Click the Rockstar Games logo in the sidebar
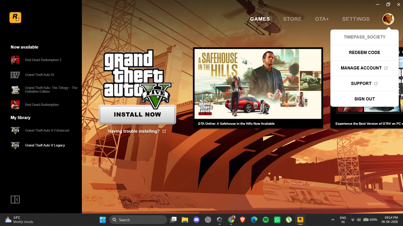This screenshot has width=403, height=226. click(x=15, y=18)
